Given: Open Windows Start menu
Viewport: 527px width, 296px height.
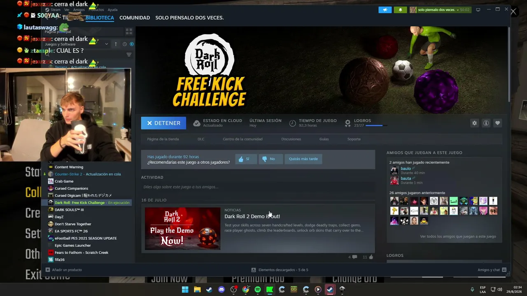Looking at the screenshot, I should coord(185,289).
